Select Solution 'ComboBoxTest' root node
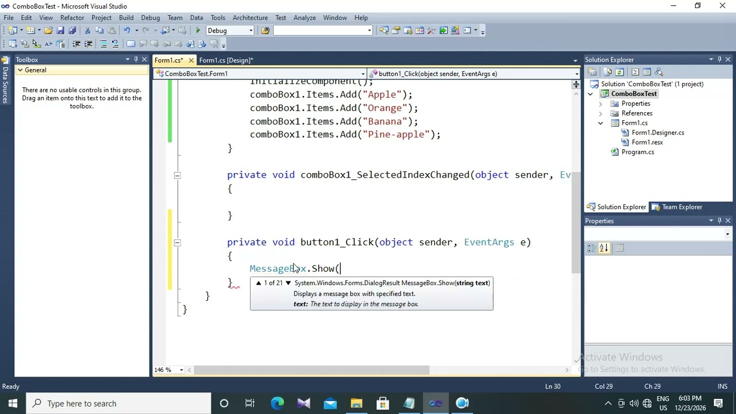The width and height of the screenshot is (736, 414). pyautogui.click(x=651, y=84)
